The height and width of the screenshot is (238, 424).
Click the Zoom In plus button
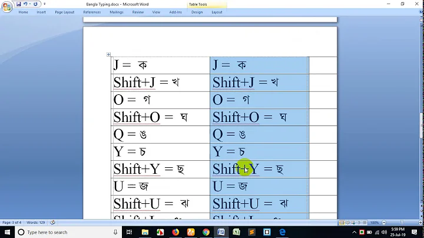pyautogui.click(x=420, y=223)
